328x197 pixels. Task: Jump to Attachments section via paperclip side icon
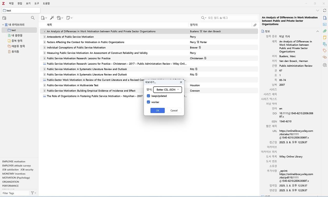pos(325,31)
